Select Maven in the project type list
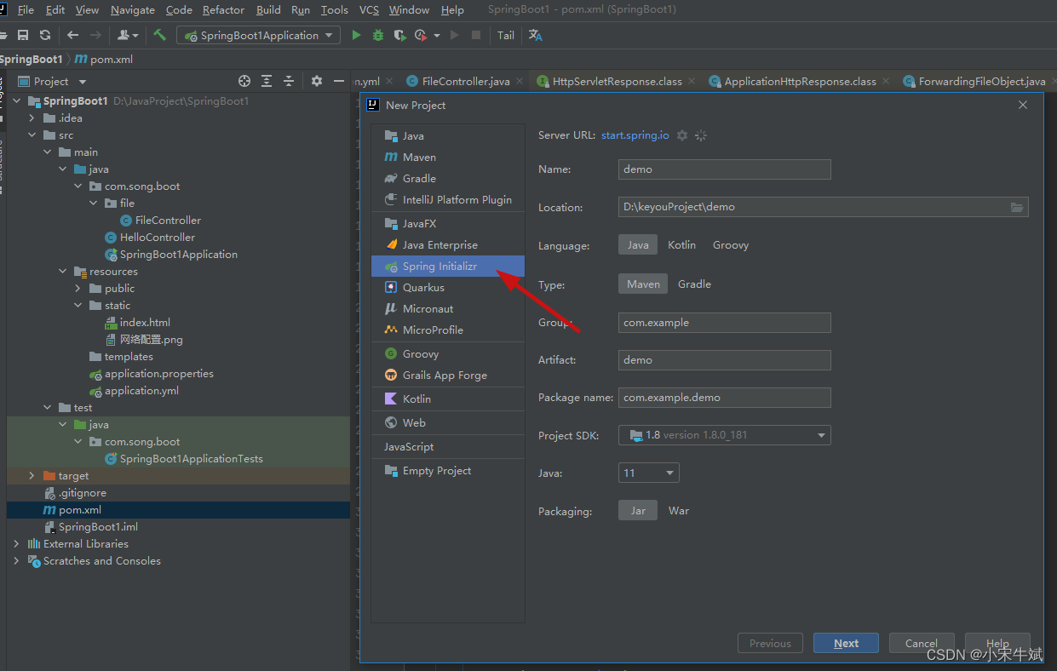This screenshot has width=1057, height=671. [x=448, y=157]
